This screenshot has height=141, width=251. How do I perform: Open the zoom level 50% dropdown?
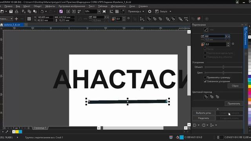click(99, 11)
